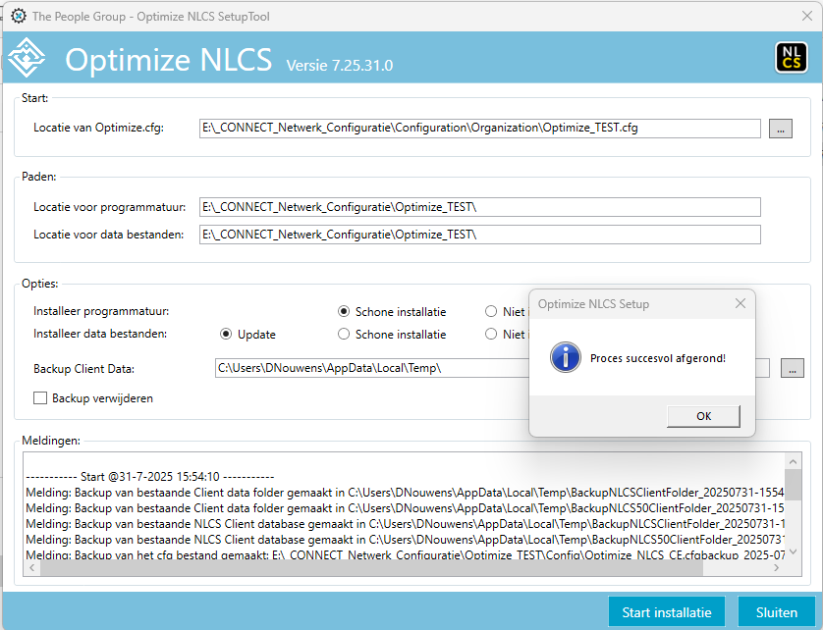Click Meldingen scroll down arrow

pos(794,551)
